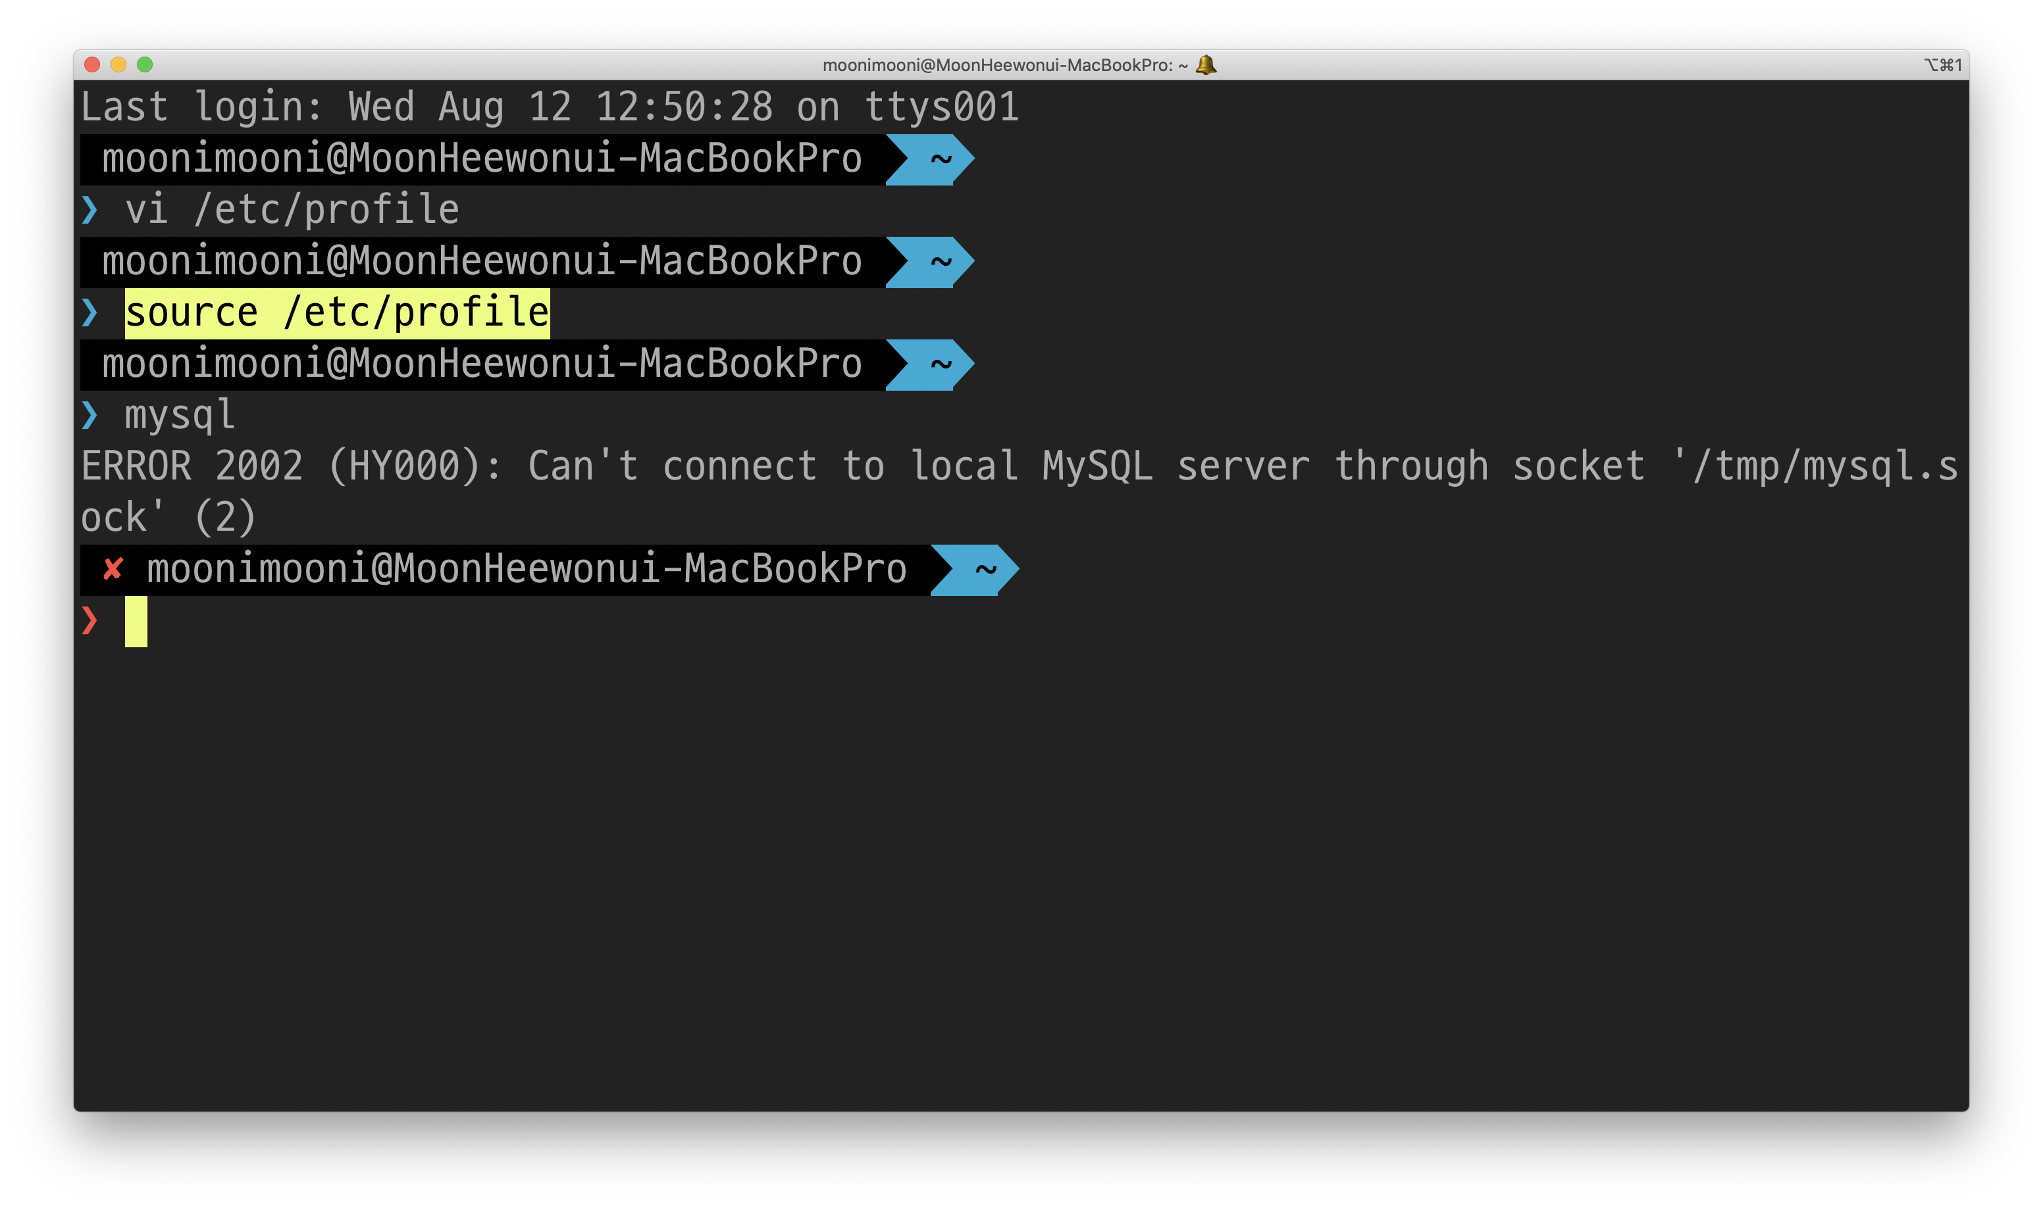Click the red X error status icon

pos(113,569)
